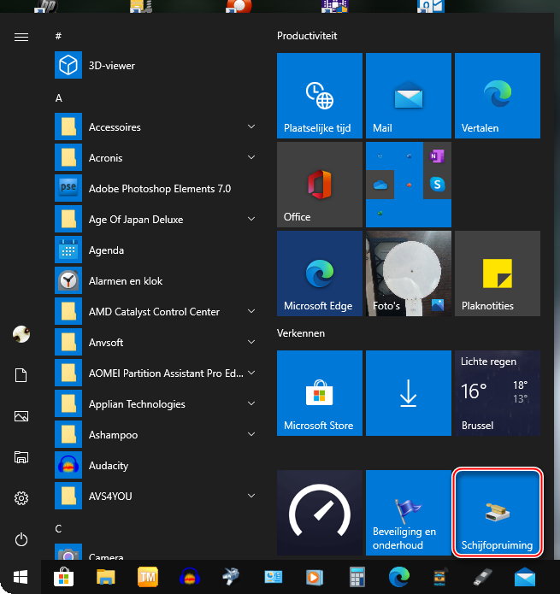
Task: Launch the Beveiliging en onderhoud tile
Action: tap(408, 513)
